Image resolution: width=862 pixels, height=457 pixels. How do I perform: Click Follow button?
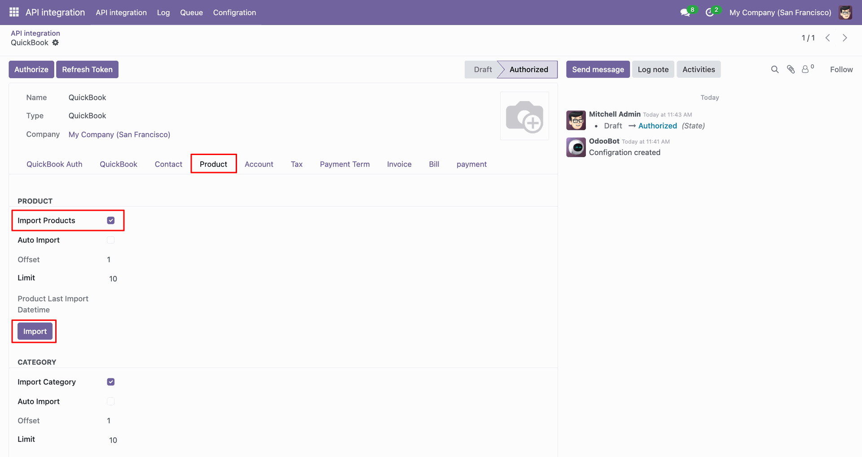pyautogui.click(x=841, y=69)
